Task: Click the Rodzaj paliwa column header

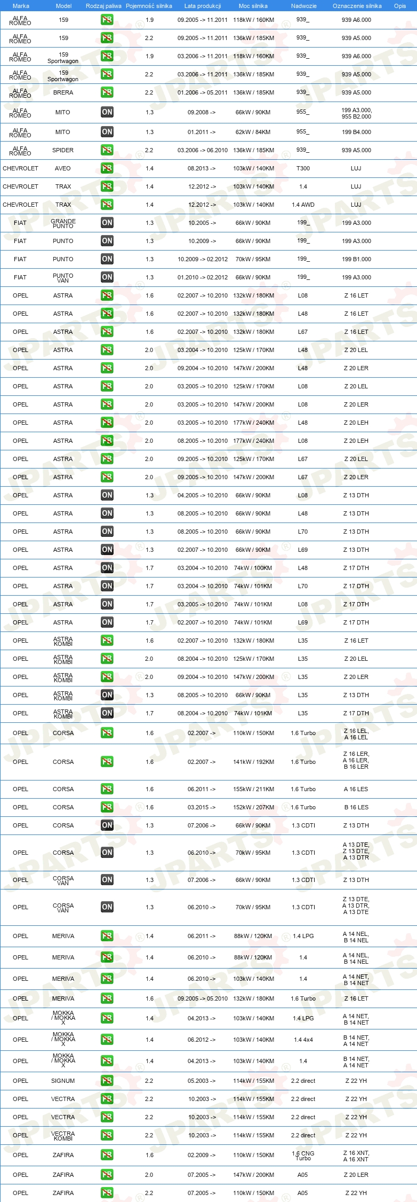Action: [103, 6]
